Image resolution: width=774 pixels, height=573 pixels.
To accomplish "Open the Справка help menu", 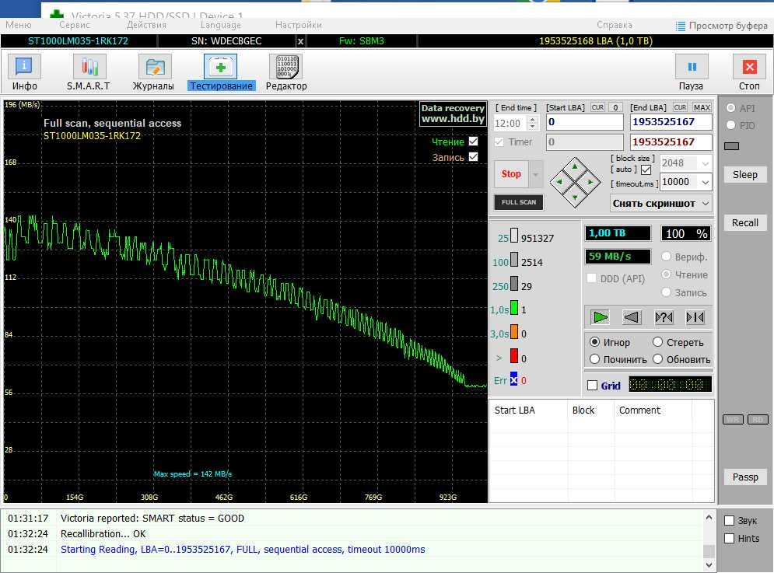I will [x=614, y=25].
